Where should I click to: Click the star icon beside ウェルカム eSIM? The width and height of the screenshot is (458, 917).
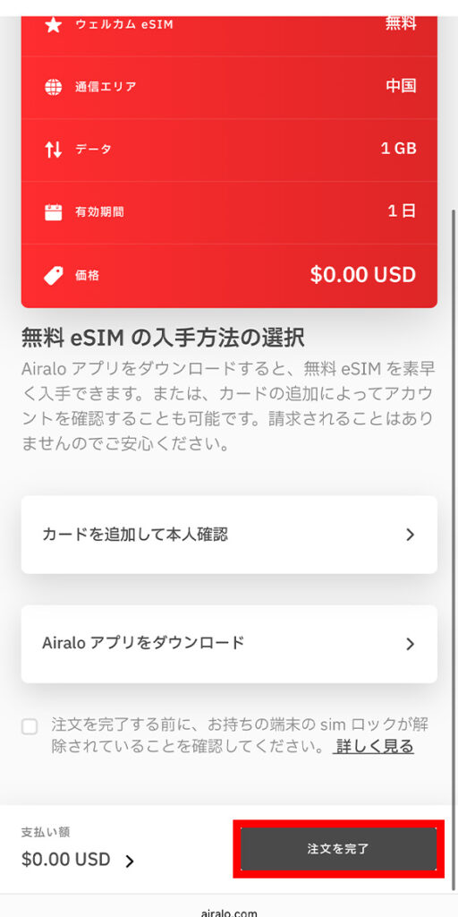(x=53, y=25)
